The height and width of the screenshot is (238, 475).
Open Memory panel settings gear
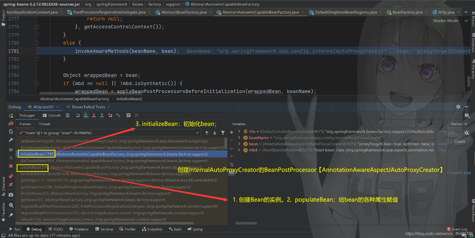(x=467, y=133)
